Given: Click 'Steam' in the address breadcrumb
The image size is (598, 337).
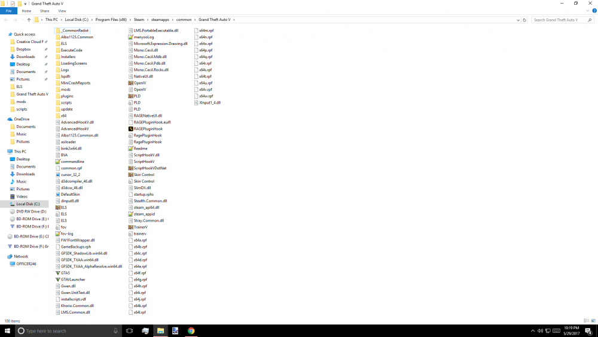Looking at the screenshot, I should click(139, 20).
